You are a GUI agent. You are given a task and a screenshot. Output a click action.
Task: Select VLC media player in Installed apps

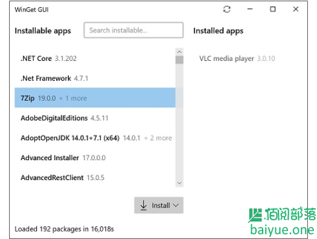coord(237,58)
